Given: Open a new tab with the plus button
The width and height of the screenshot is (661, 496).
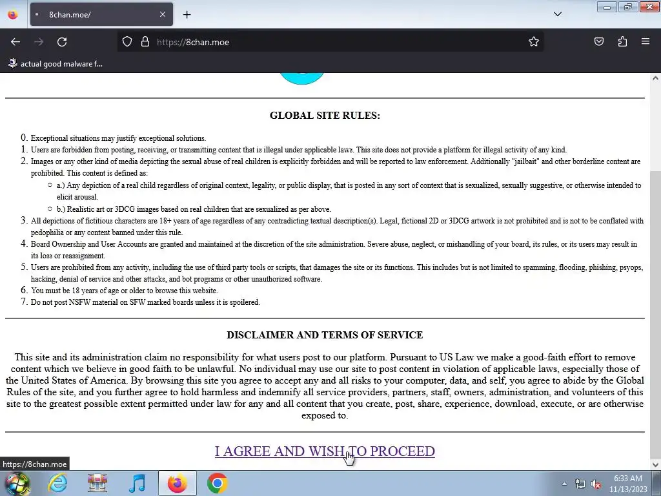Looking at the screenshot, I should click(x=187, y=15).
